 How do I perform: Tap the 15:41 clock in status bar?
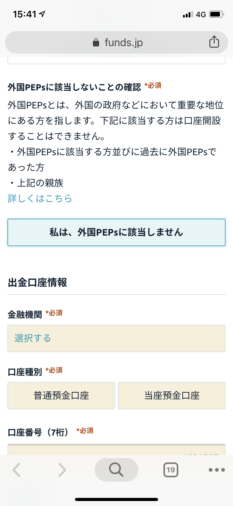(25, 14)
